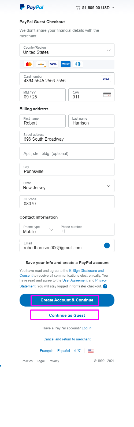Focus the Phone number field
The image size is (134, 427).
[86, 229]
